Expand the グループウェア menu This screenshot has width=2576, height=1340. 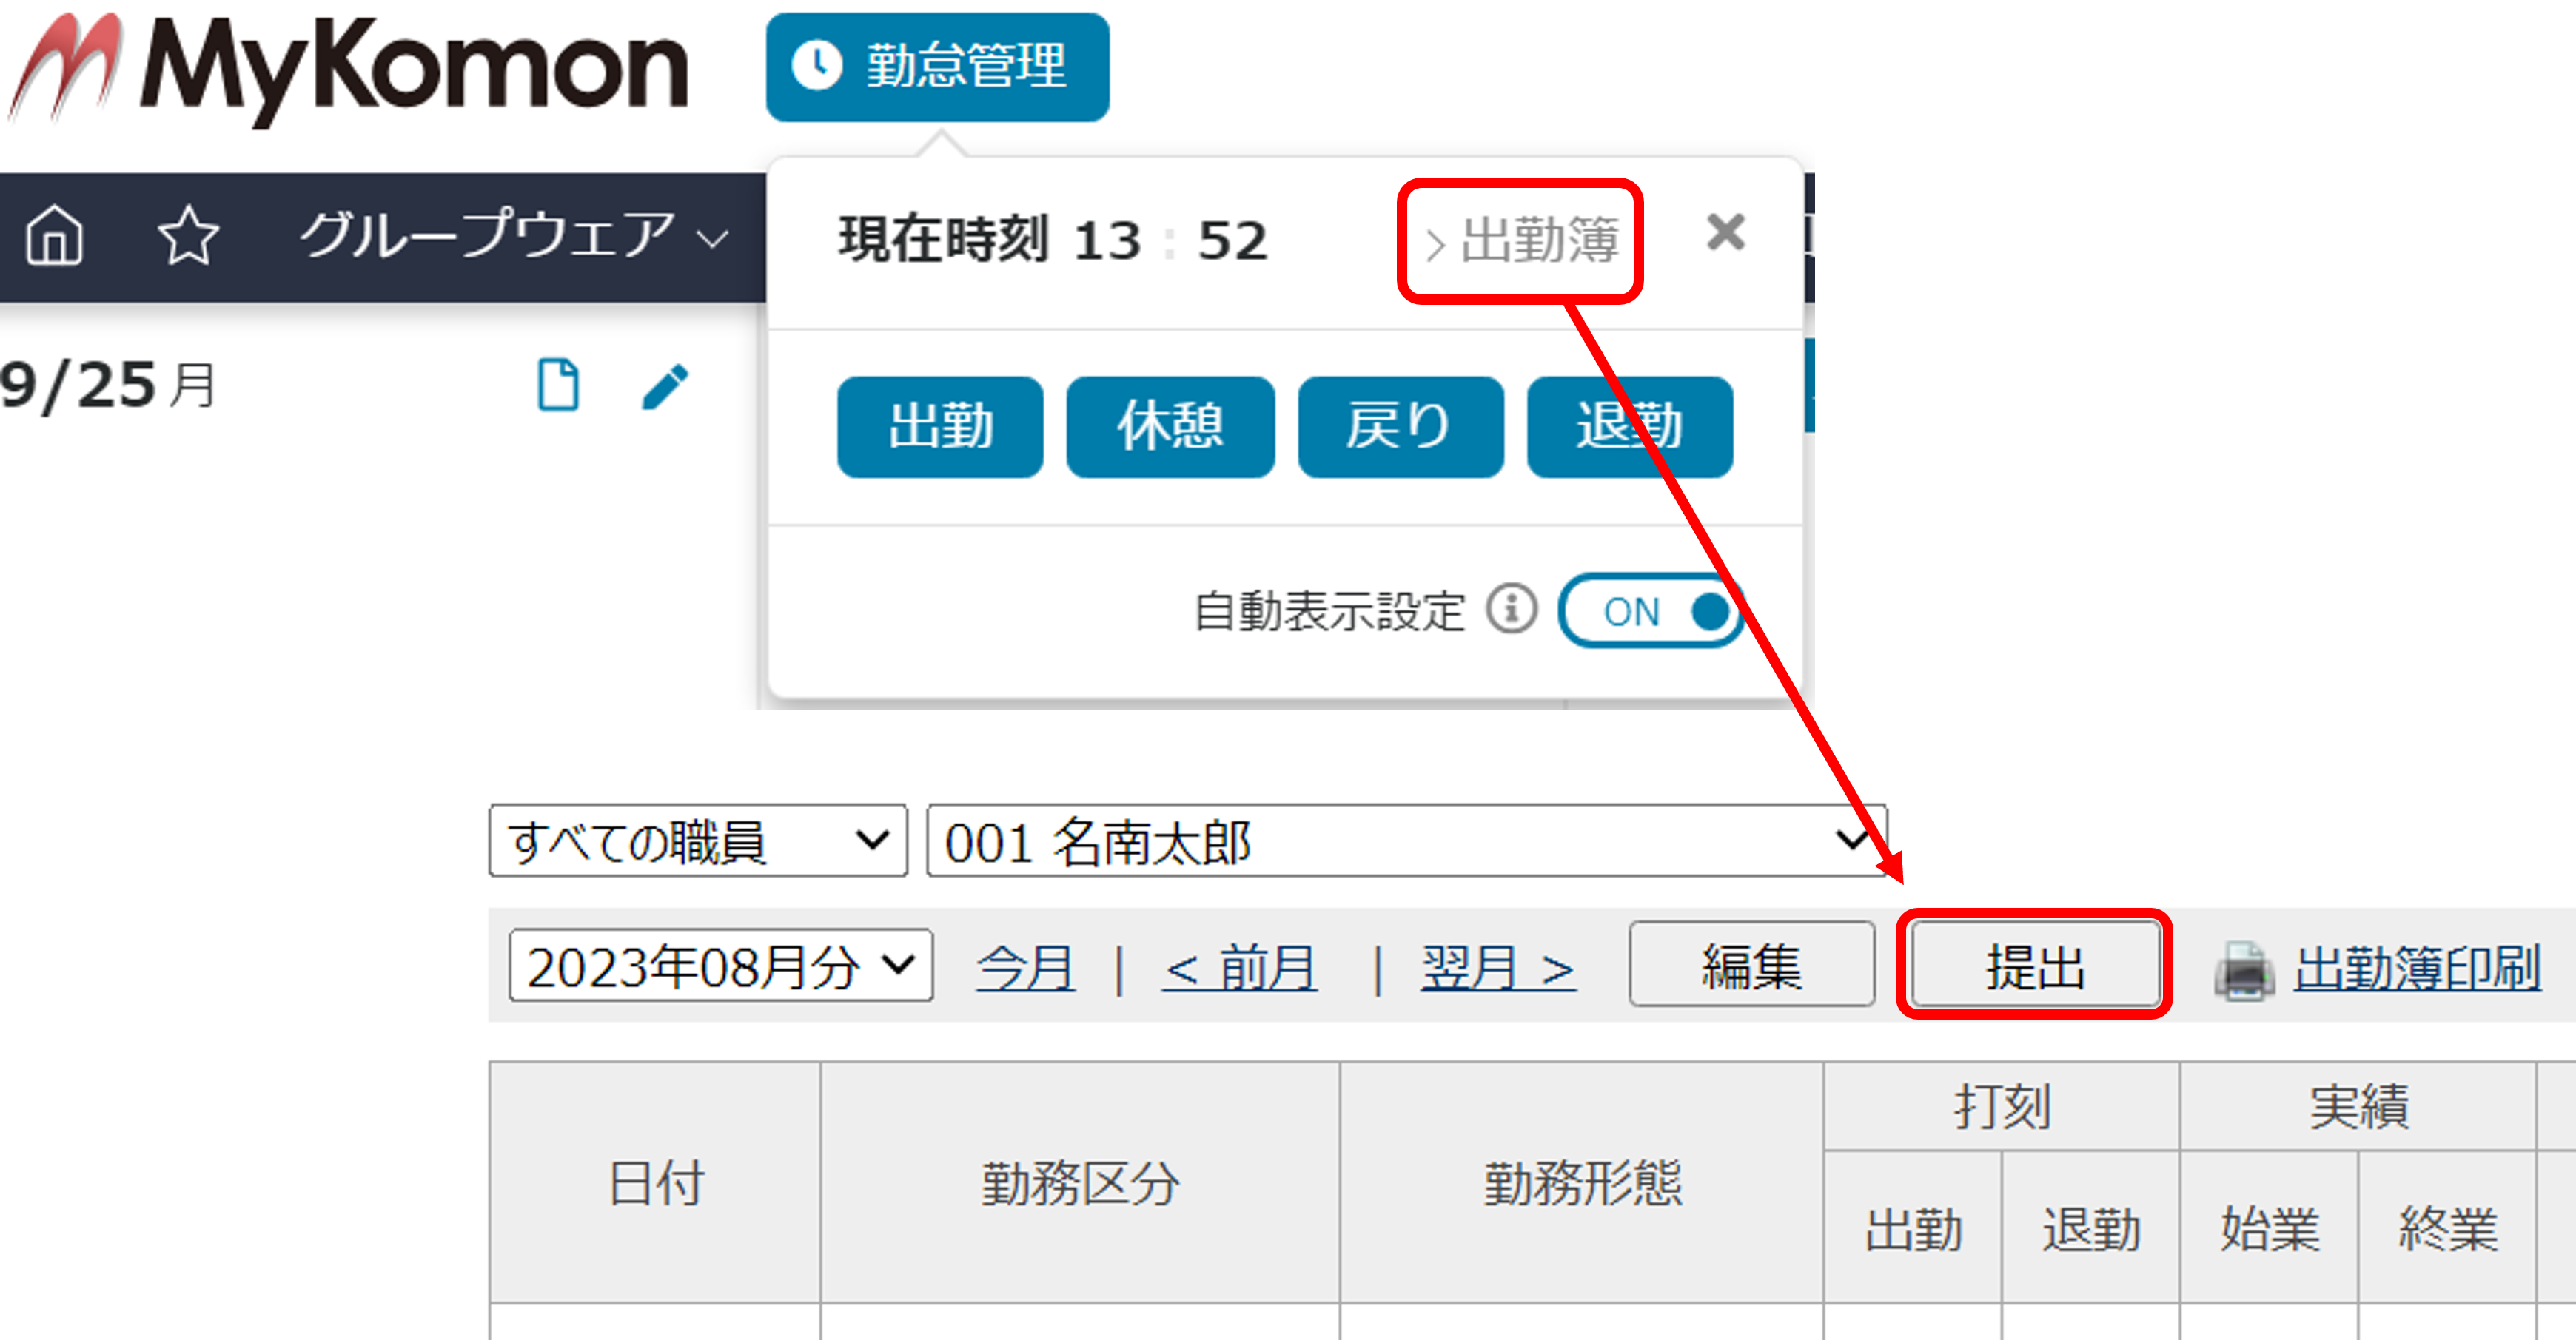click(x=514, y=237)
